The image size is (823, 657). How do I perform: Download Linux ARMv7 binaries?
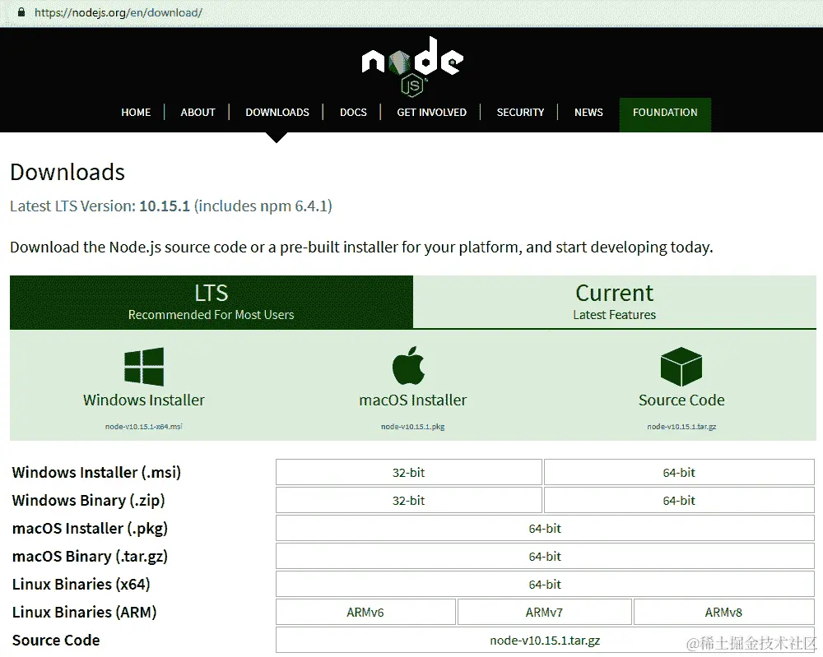coord(544,613)
